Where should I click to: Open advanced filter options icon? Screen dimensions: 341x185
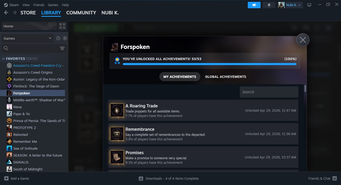tap(62, 48)
